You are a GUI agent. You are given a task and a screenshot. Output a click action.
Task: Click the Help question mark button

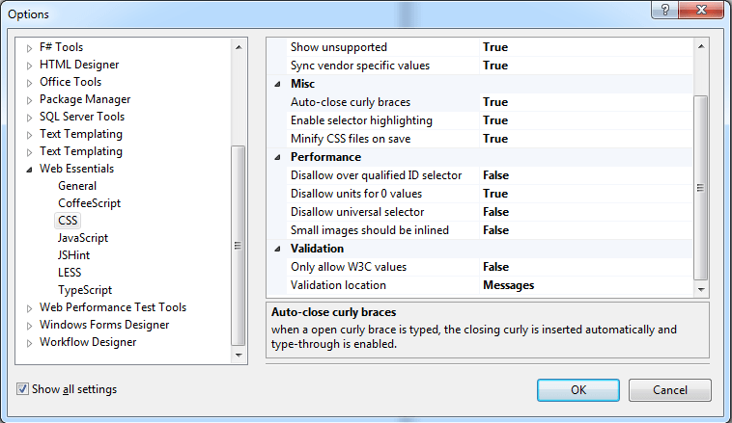(x=665, y=10)
